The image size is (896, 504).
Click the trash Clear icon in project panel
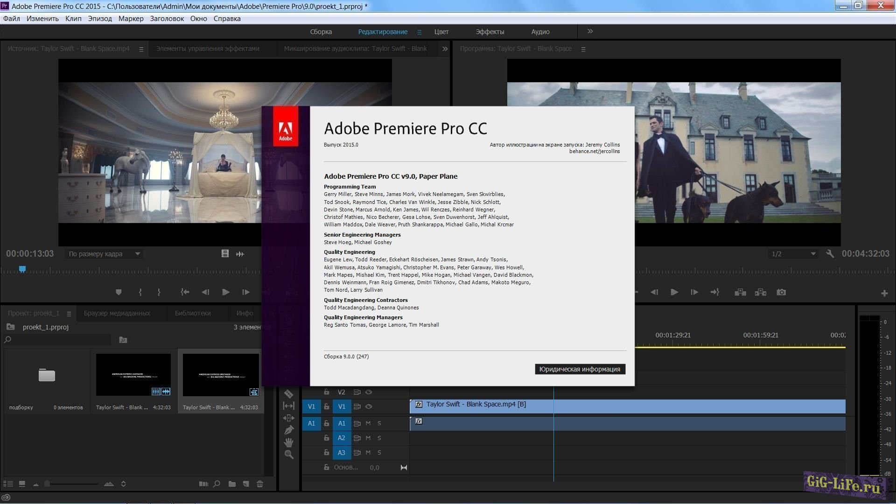coord(260,484)
